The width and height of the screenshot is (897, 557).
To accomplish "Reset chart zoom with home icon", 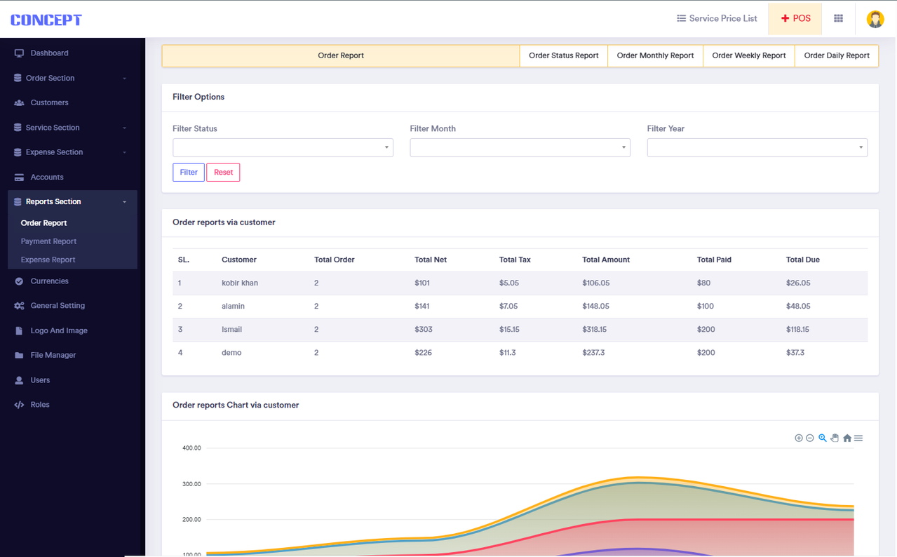I will 847,438.
